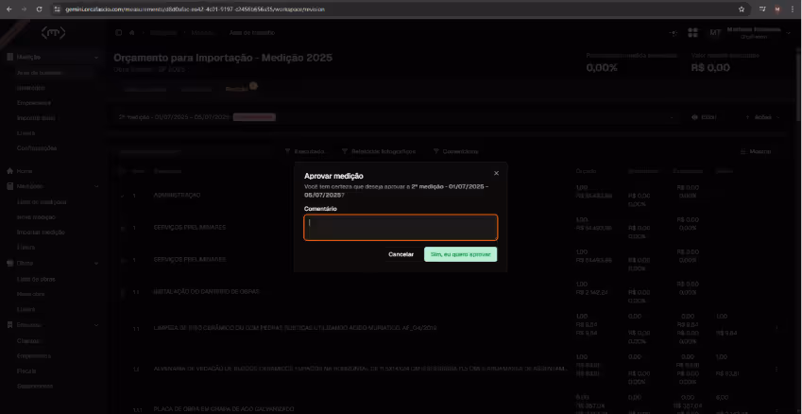Expand the ADMINISTRAÇÃO row chevron
The height and width of the screenshot is (414, 802).
click(x=122, y=196)
